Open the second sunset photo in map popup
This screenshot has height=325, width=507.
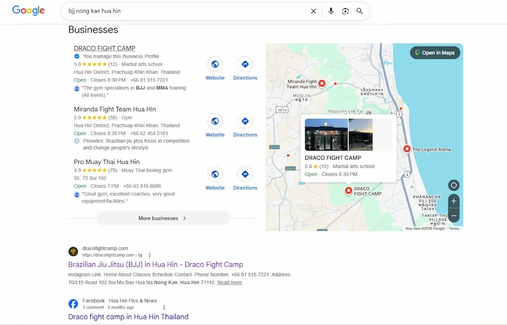click(x=361, y=134)
